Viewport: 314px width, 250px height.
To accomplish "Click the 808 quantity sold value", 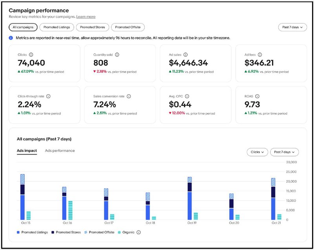I will (100, 63).
